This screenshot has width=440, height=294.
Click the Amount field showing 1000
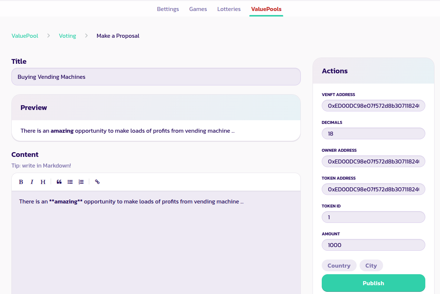(373, 245)
